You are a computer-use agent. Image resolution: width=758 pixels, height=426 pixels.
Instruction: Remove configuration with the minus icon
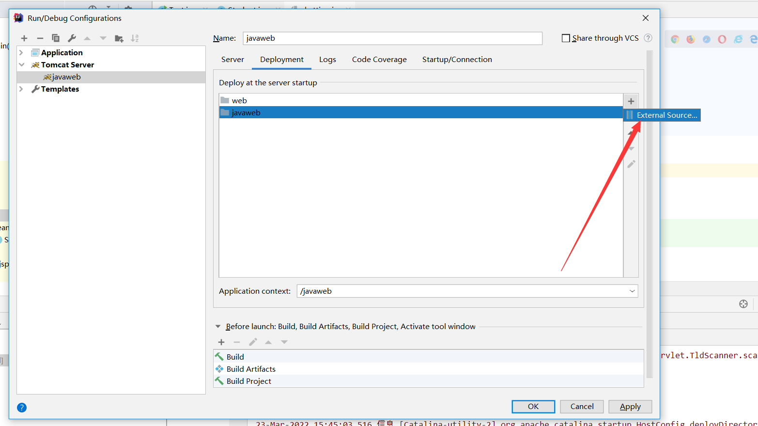coord(40,38)
